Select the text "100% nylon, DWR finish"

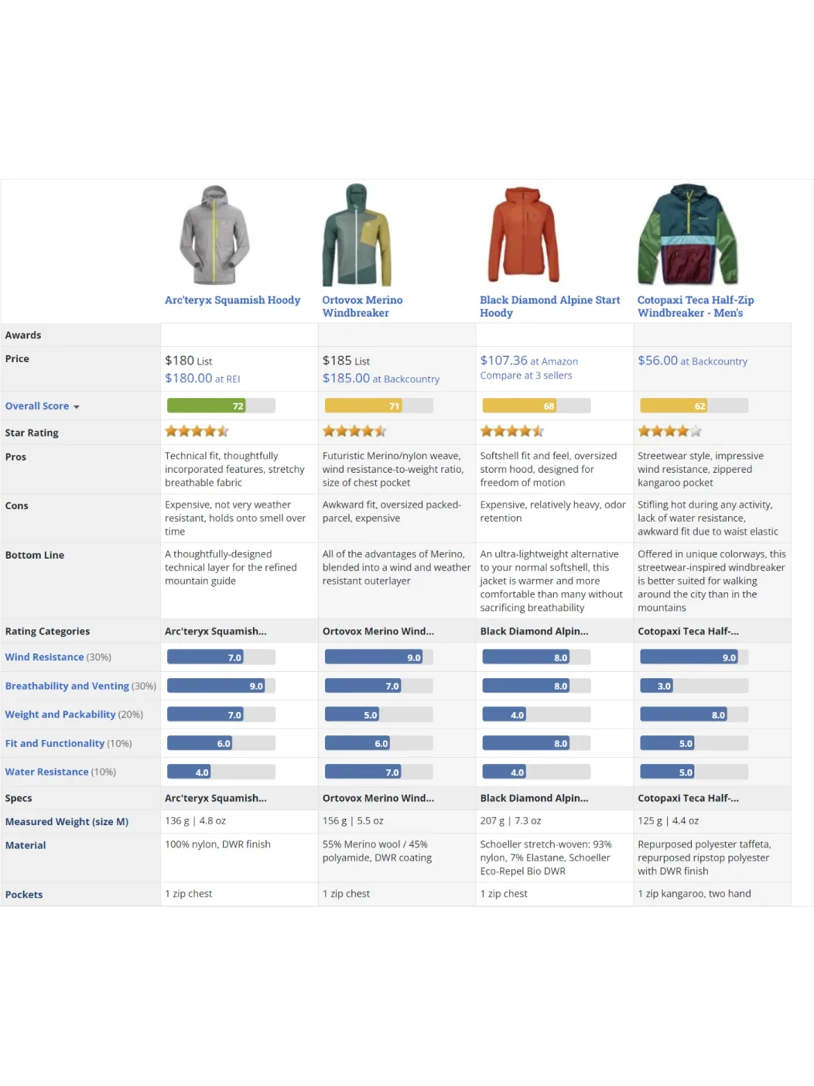pos(217,845)
